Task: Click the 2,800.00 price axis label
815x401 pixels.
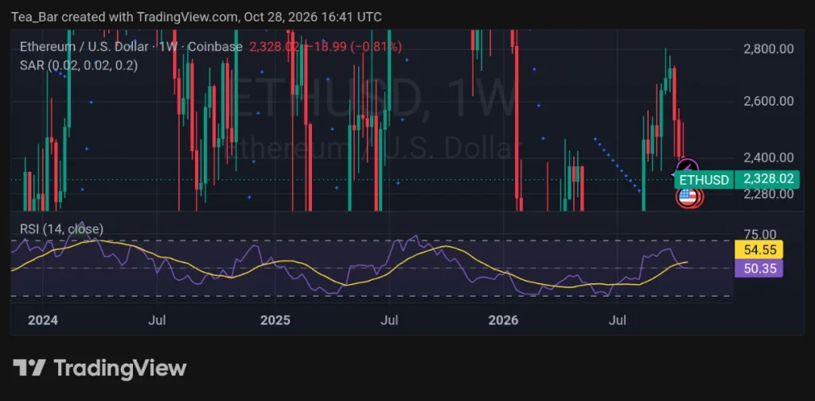Action: [769, 49]
